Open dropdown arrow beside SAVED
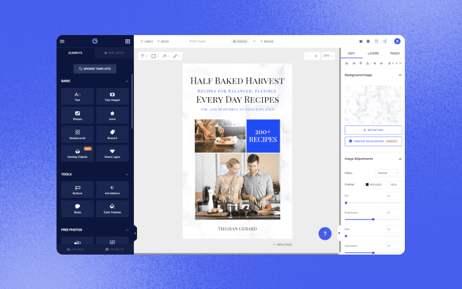Viewport: 462px width, 289px height. coord(254,41)
